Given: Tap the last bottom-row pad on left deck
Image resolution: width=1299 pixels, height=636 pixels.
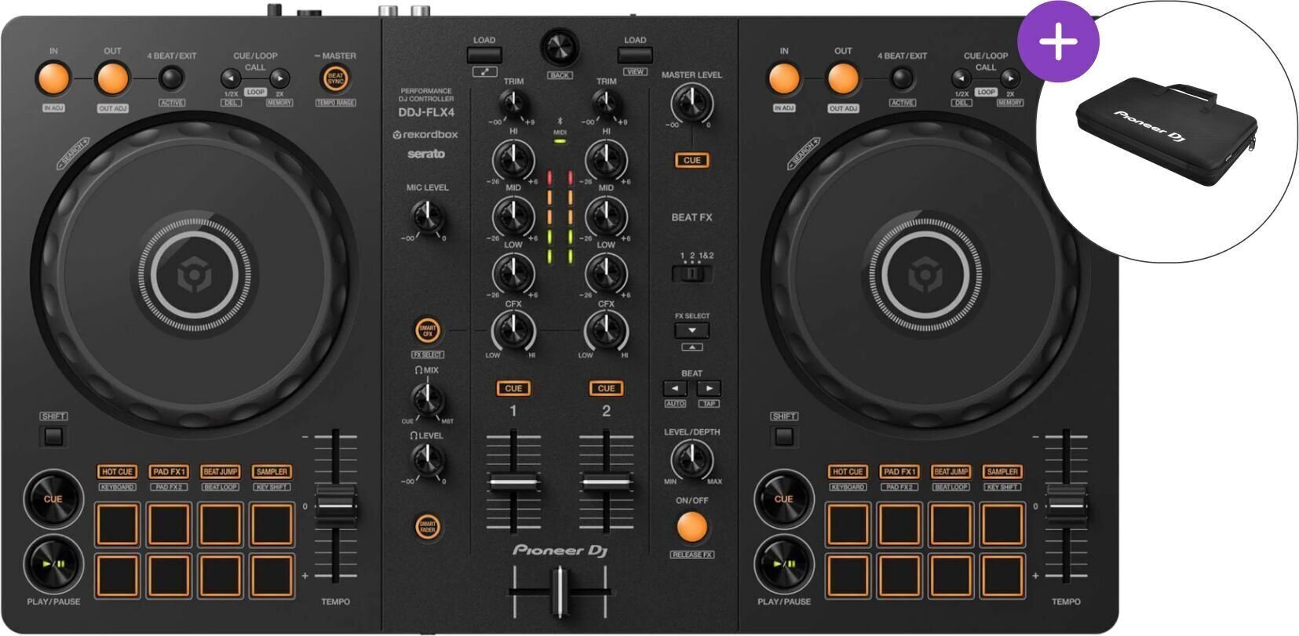Looking at the screenshot, I should click(272, 576).
